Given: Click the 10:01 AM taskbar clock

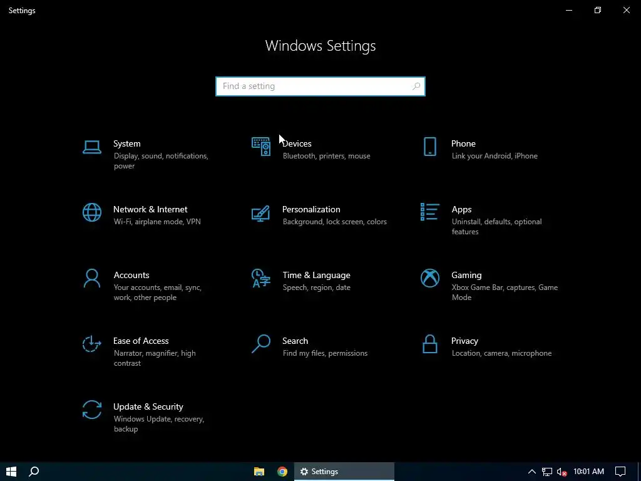Looking at the screenshot, I should pyautogui.click(x=588, y=472).
